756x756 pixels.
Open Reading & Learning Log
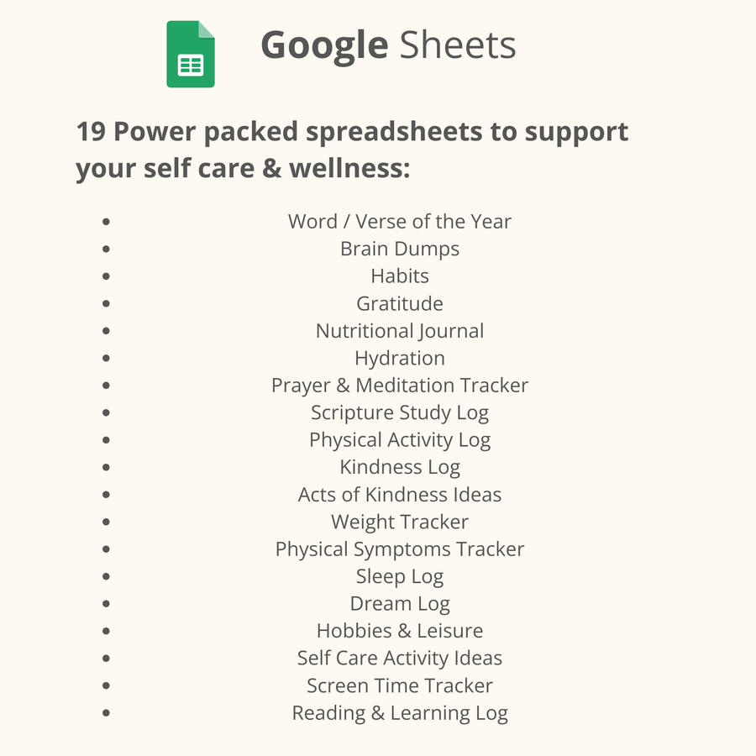pyautogui.click(x=399, y=713)
